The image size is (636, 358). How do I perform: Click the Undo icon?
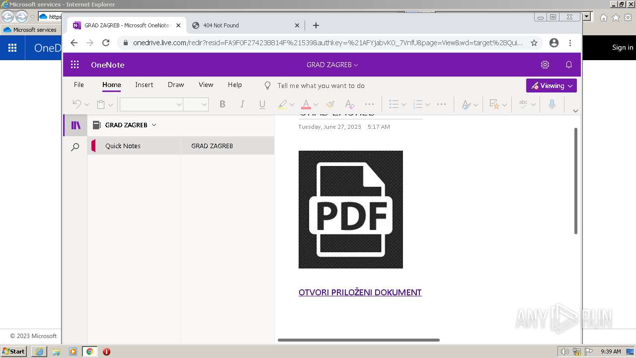tap(77, 104)
